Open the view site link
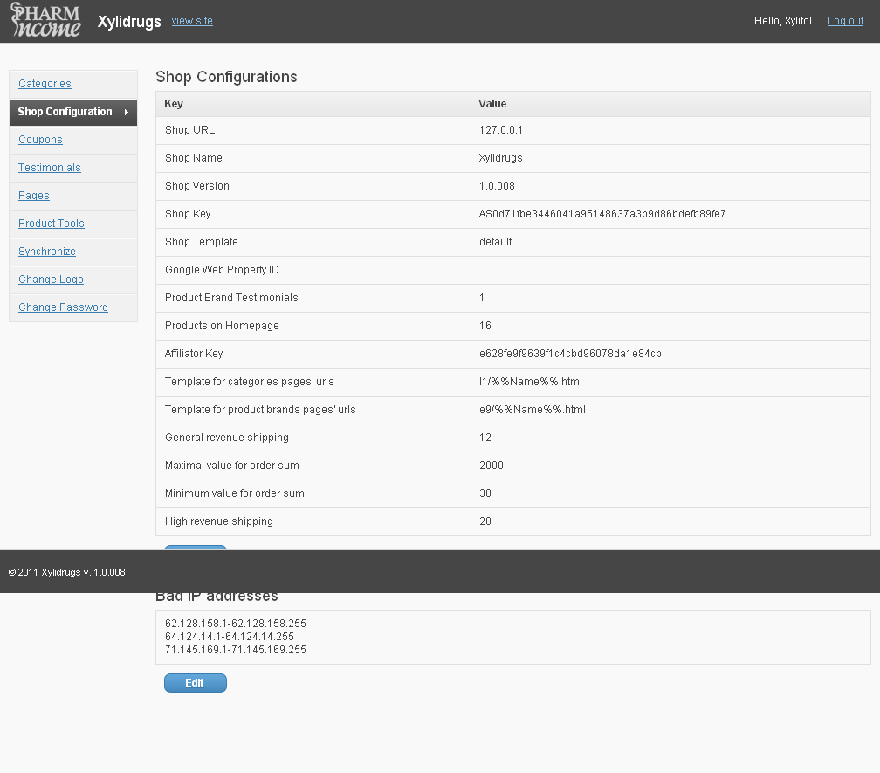880x773 pixels. click(192, 21)
